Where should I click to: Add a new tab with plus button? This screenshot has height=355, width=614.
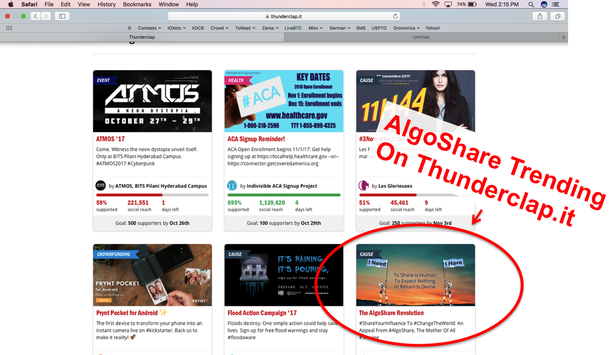[564, 37]
